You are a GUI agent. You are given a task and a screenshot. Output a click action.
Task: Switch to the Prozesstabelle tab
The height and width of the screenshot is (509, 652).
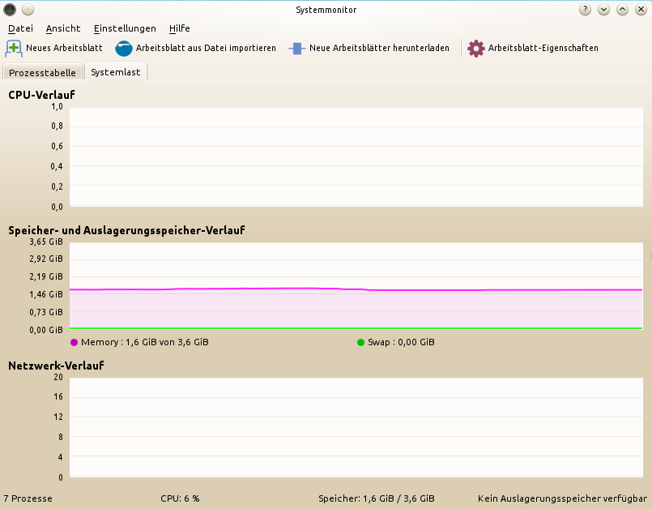(42, 73)
